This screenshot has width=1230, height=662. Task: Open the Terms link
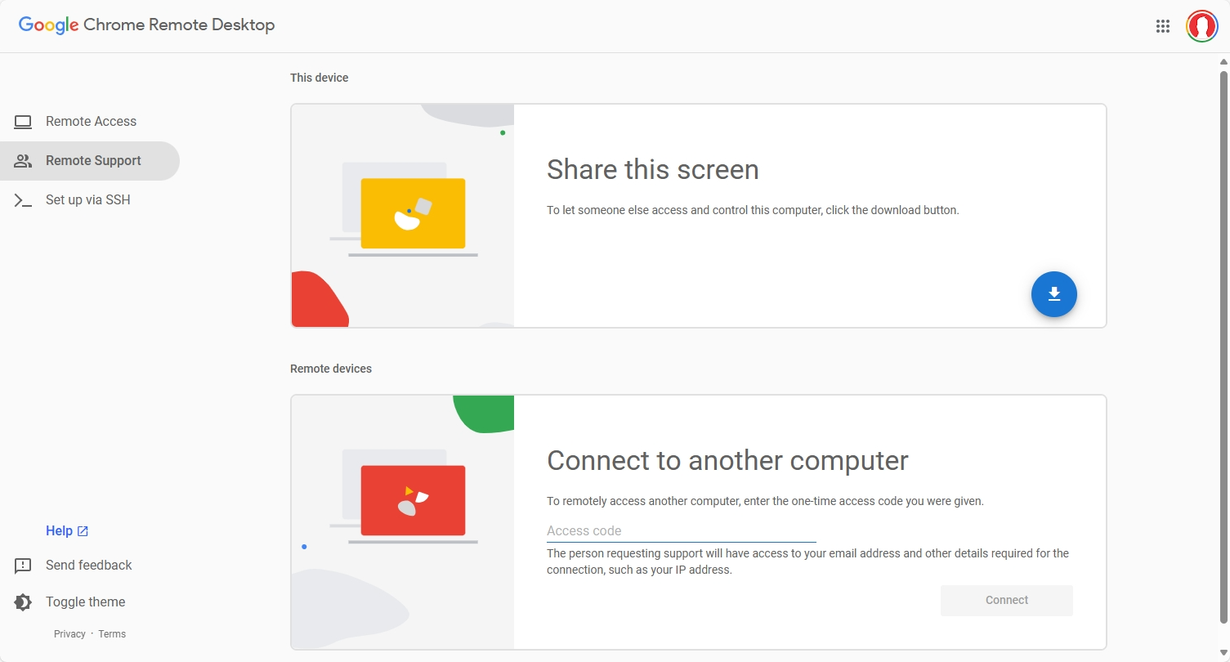point(112,634)
